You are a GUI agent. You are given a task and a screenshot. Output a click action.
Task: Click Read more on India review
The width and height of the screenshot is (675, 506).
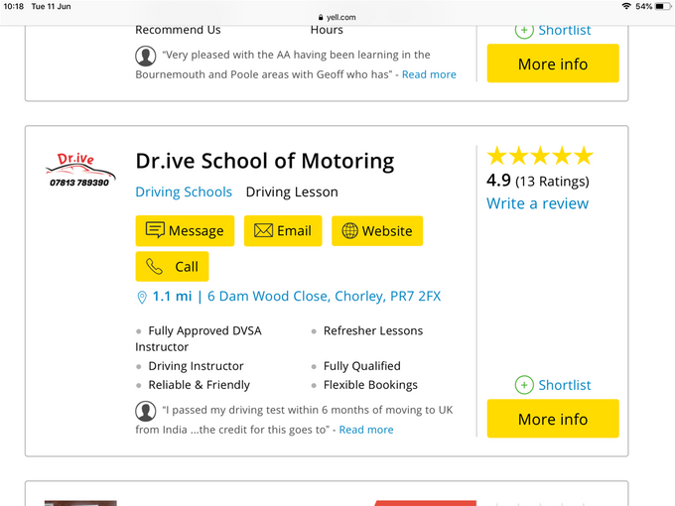(366, 430)
